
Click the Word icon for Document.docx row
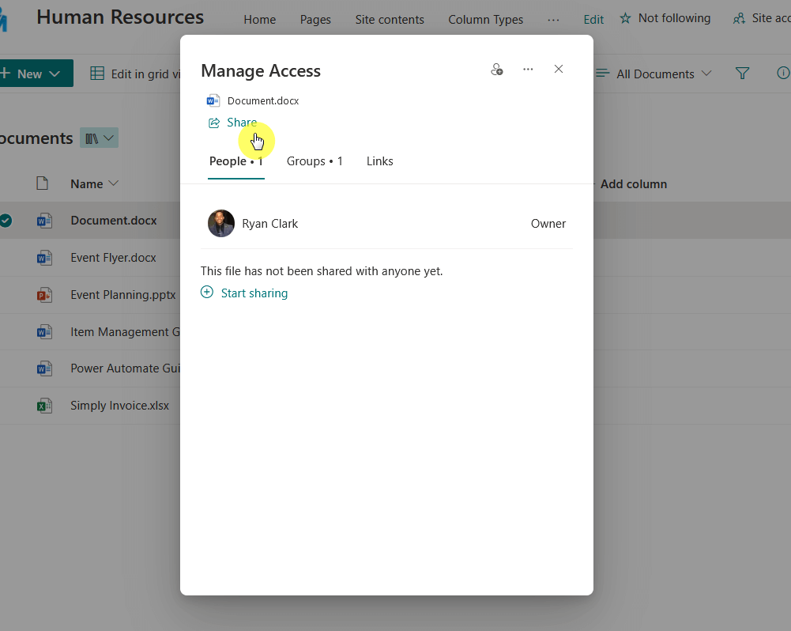44,221
